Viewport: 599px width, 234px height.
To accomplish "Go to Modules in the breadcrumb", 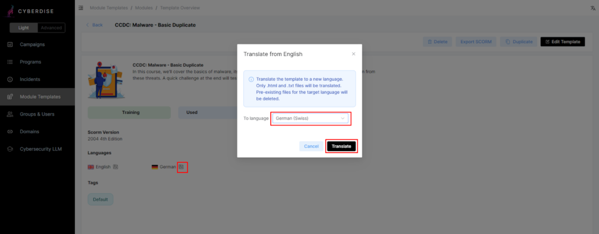I will click(x=144, y=8).
